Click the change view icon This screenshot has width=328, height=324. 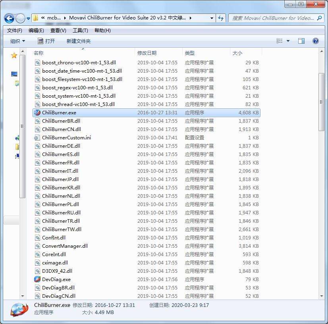click(279, 41)
